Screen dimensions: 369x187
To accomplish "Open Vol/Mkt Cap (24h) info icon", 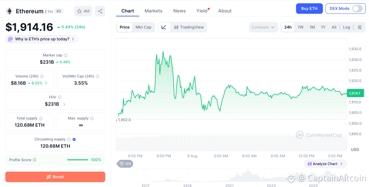I will (97, 76).
